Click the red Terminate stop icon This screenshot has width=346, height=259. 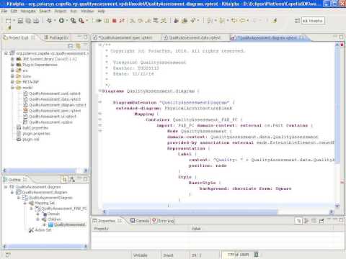(115, 21)
